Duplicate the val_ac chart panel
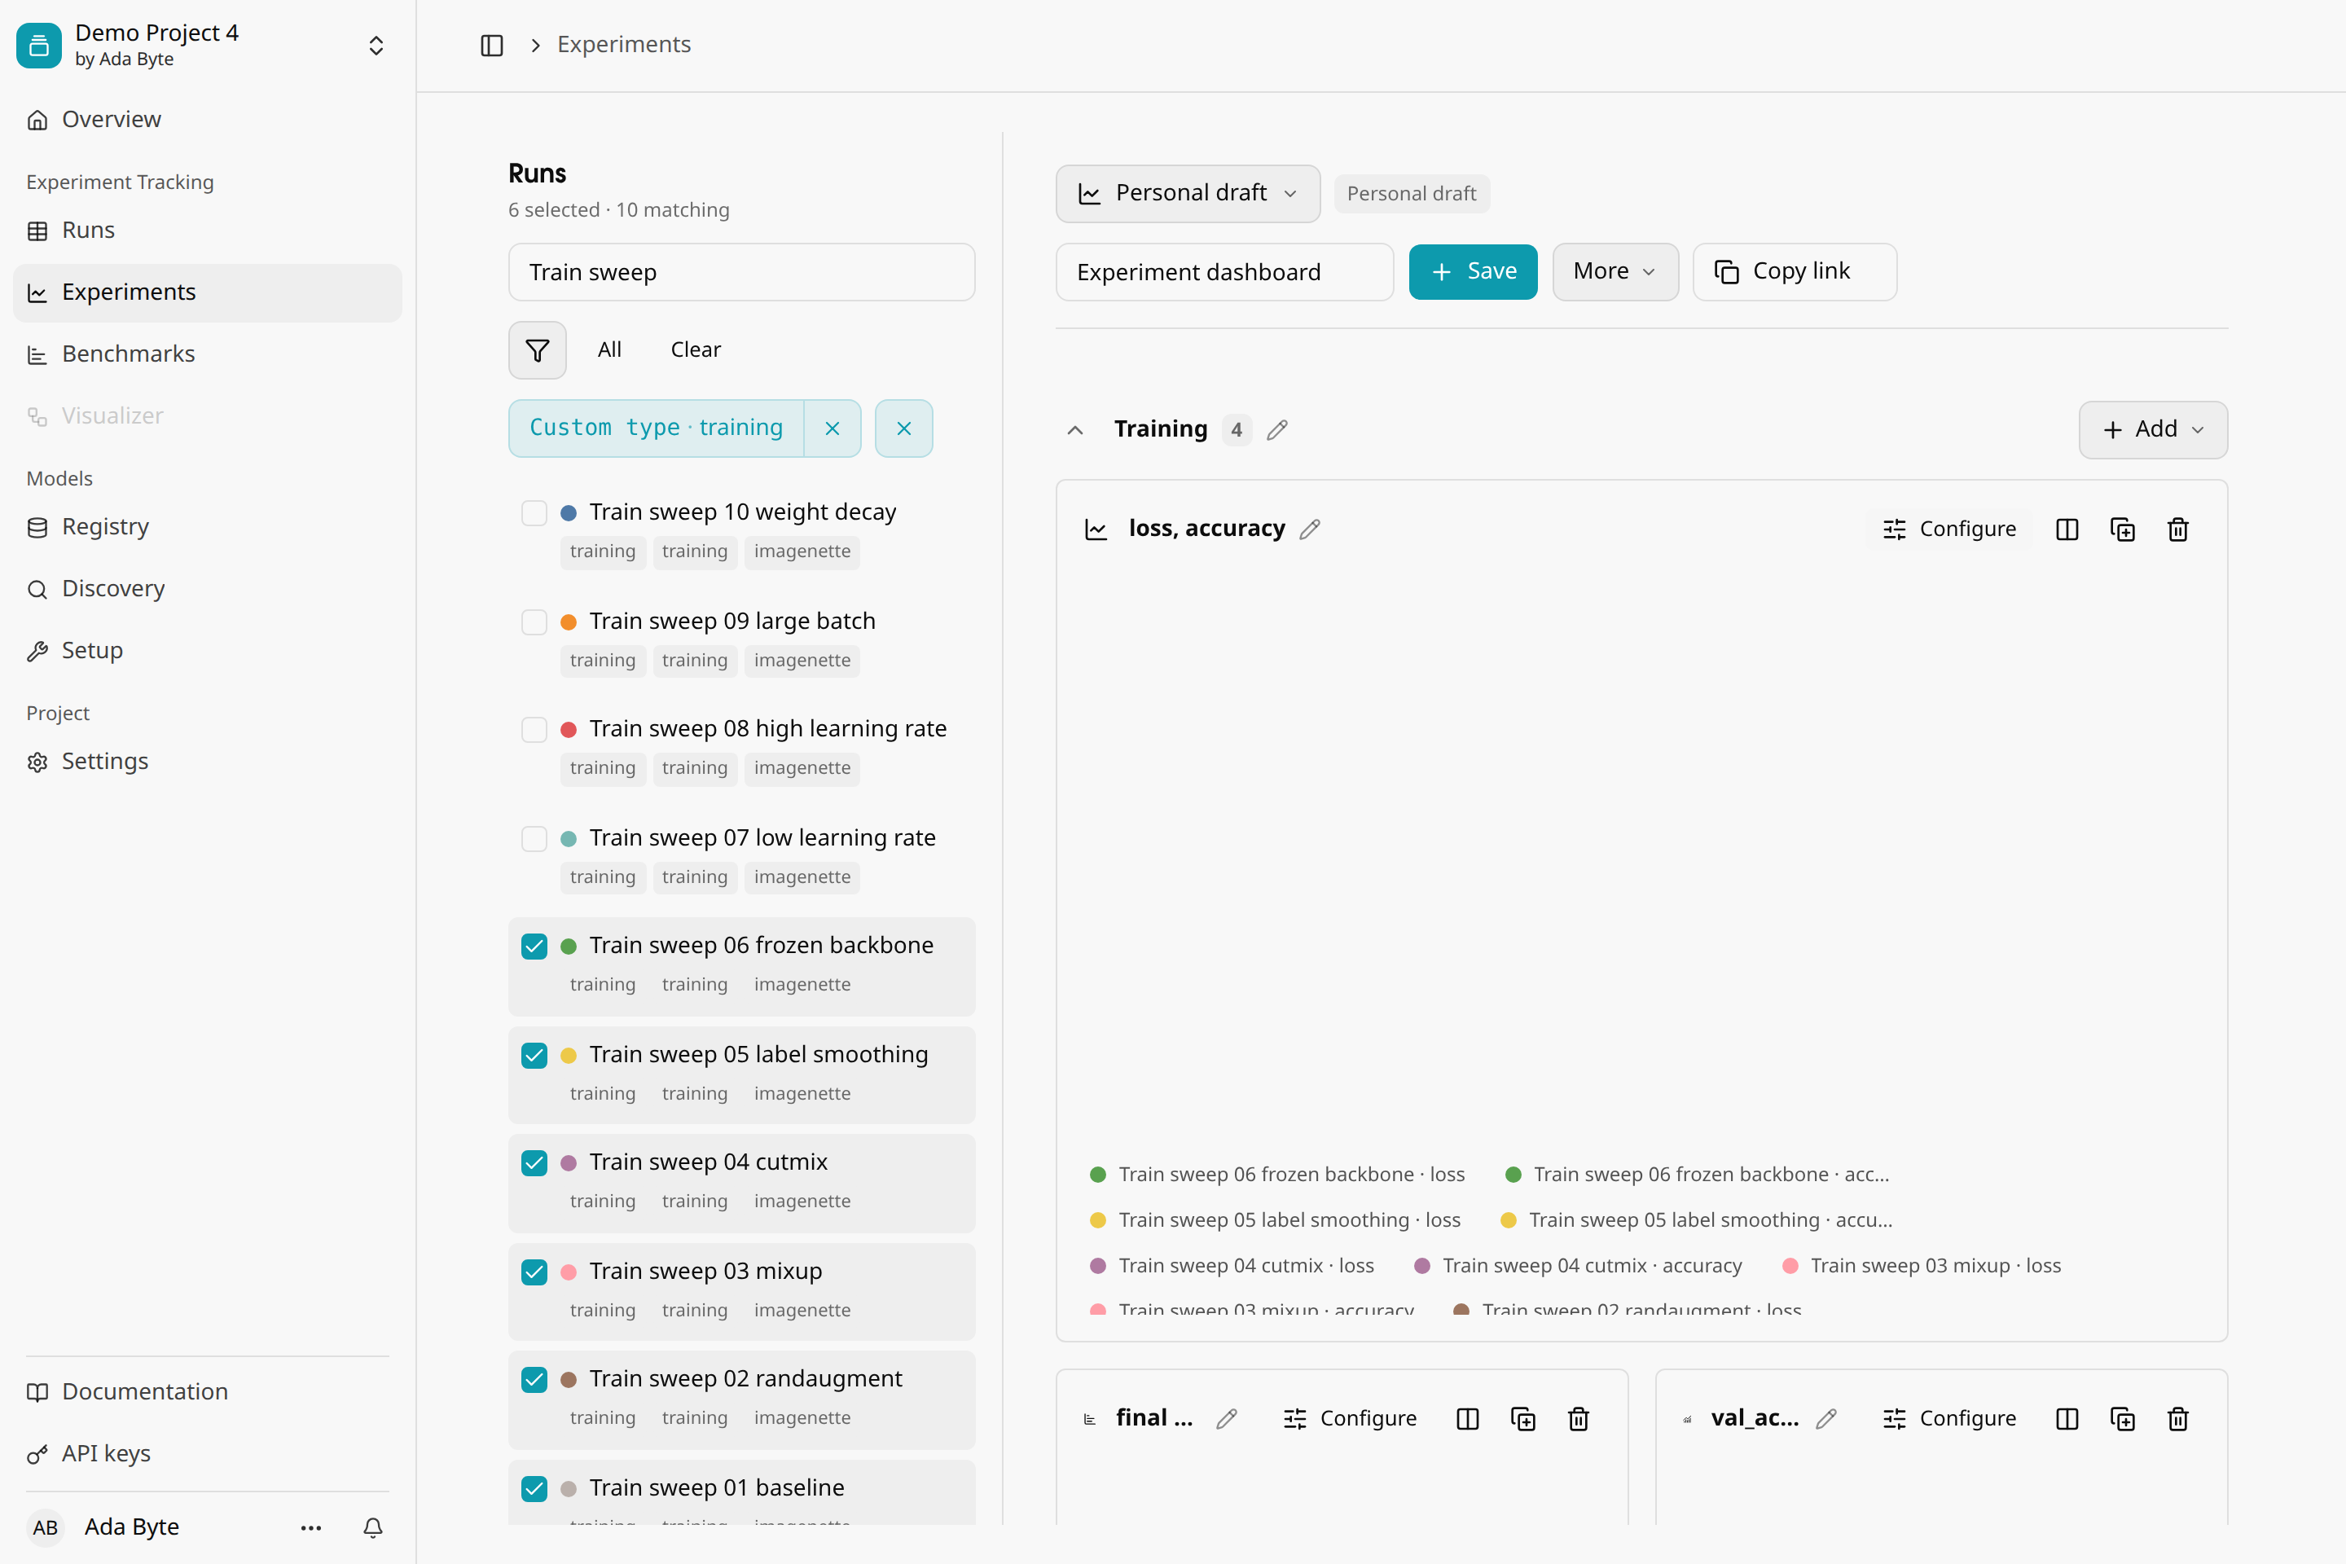This screenshot has width=2346, height=1564. [x=2123, y=1418]
